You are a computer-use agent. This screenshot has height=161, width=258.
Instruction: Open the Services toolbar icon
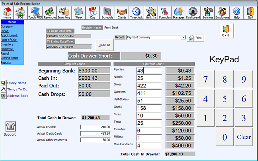click(x=208, y=13)
